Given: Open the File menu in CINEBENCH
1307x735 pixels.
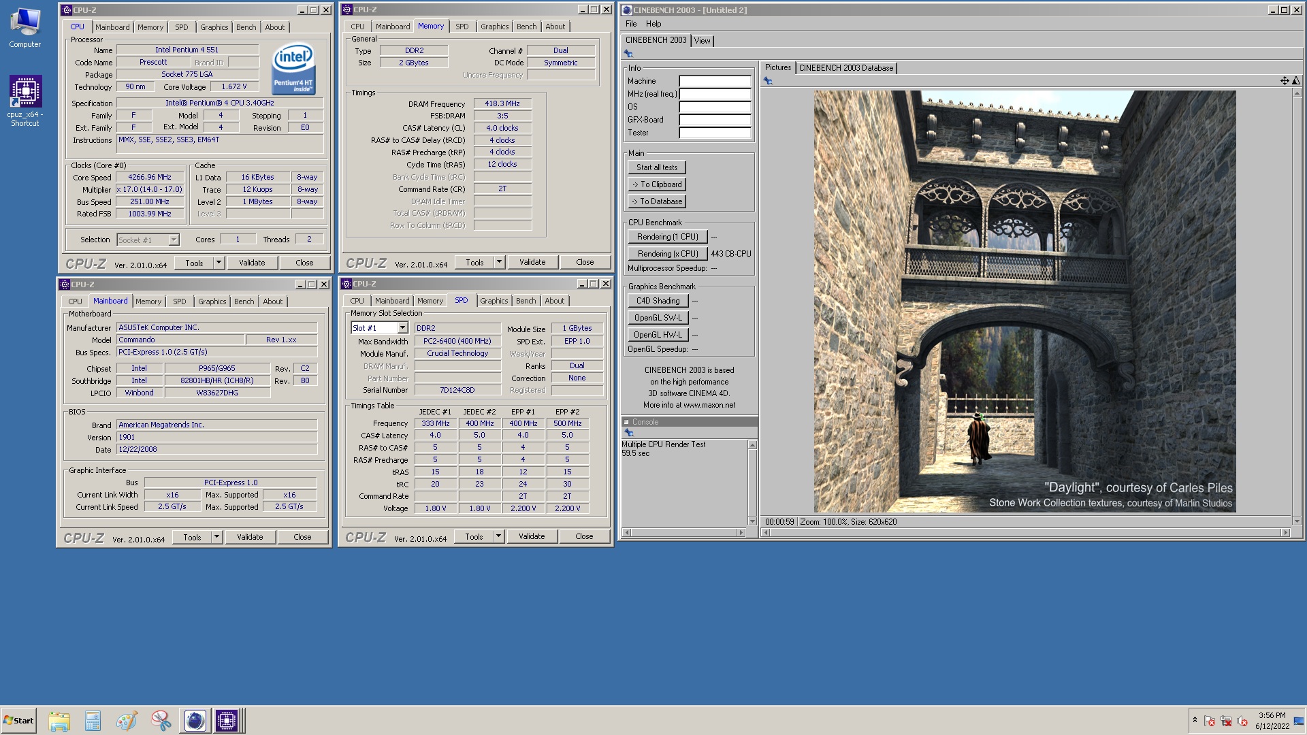Looking at the screenshot, I should (631, 24).
